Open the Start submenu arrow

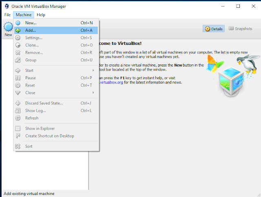coord(93,71)
